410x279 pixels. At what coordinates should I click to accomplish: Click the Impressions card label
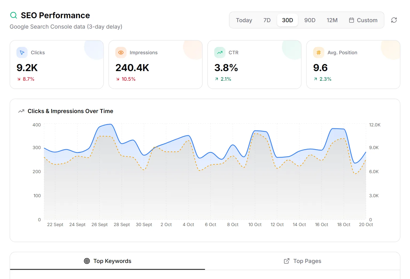(x=144, y=53)
